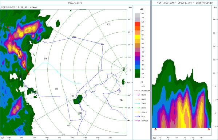Click the DBZ_Filyro panel title
The width and height of the screenshot is (218, 140).
tap(75, 3)
